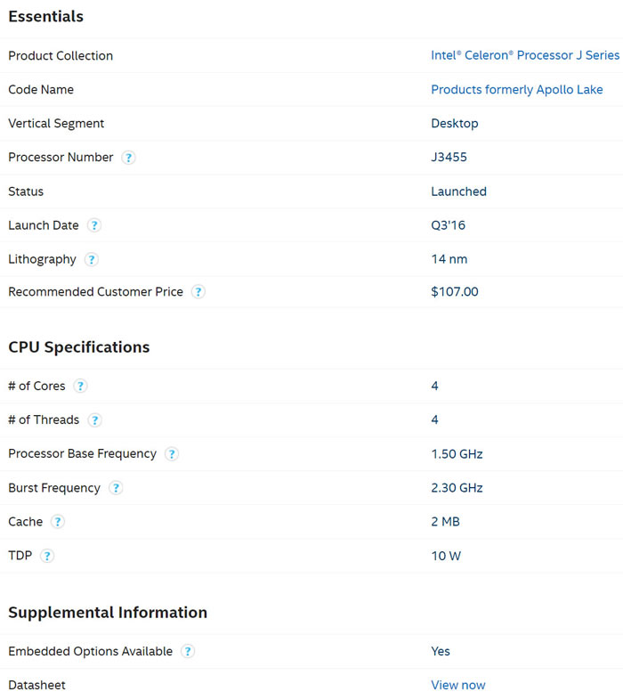This screenshot has height=700, width=623.
Task: Open Products formerly Apollo Lake link
Action: click(x=517, y=90)
